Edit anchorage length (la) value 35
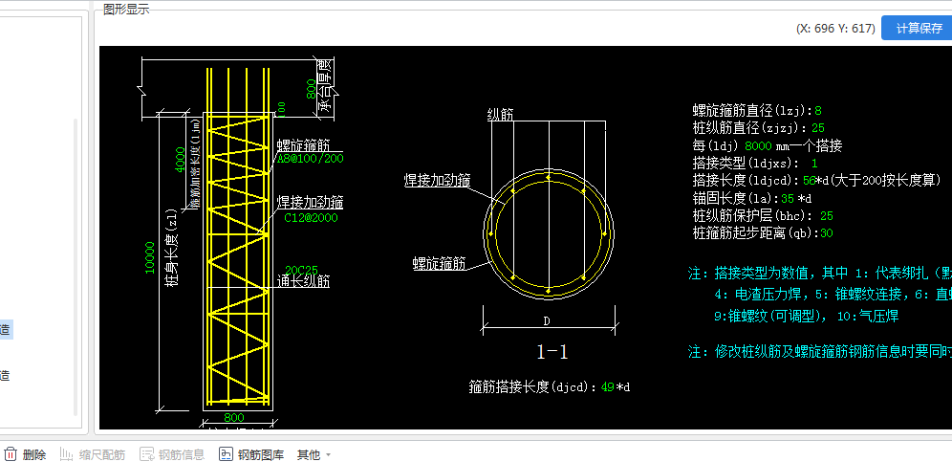 point(788,198)
